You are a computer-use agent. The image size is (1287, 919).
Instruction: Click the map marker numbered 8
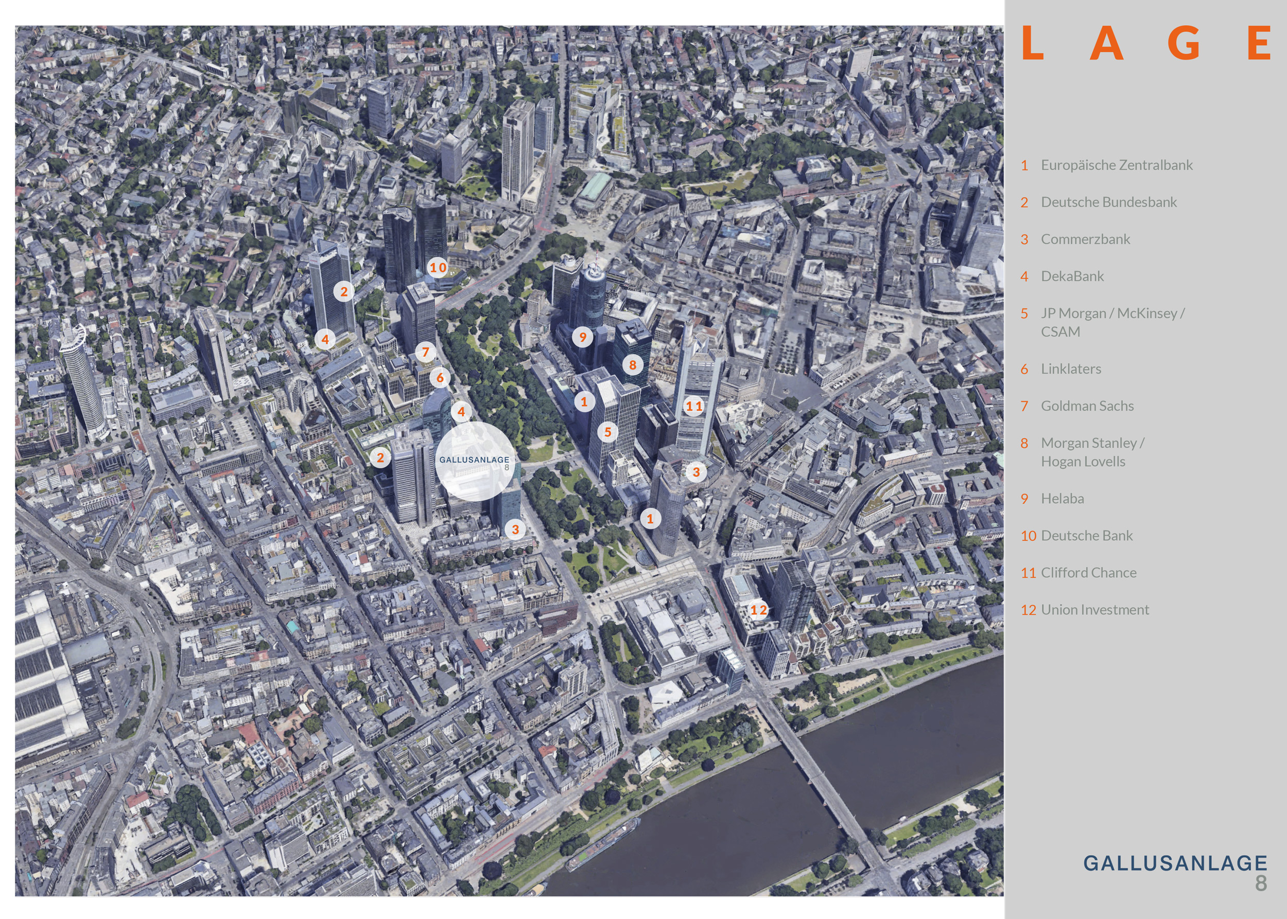[x=633, y=365]
